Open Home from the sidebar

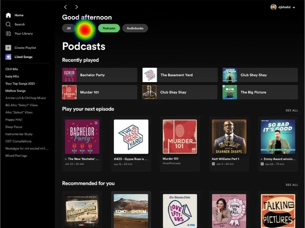[19, 15]
